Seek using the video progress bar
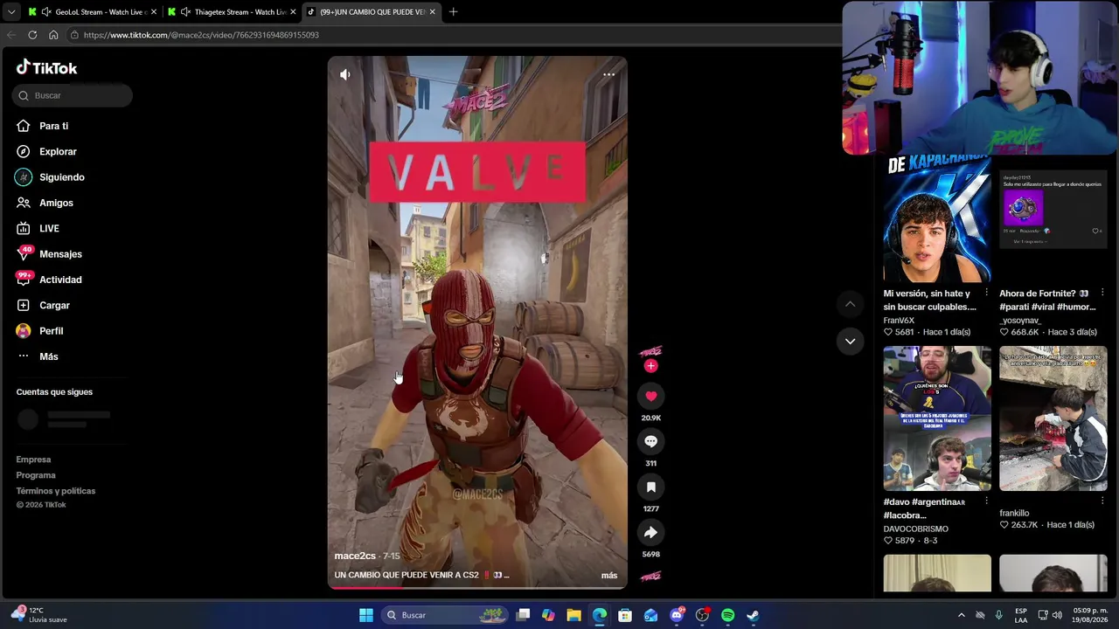The height and width of the screenshot is (629, 1119). click(x=477, y=587)
